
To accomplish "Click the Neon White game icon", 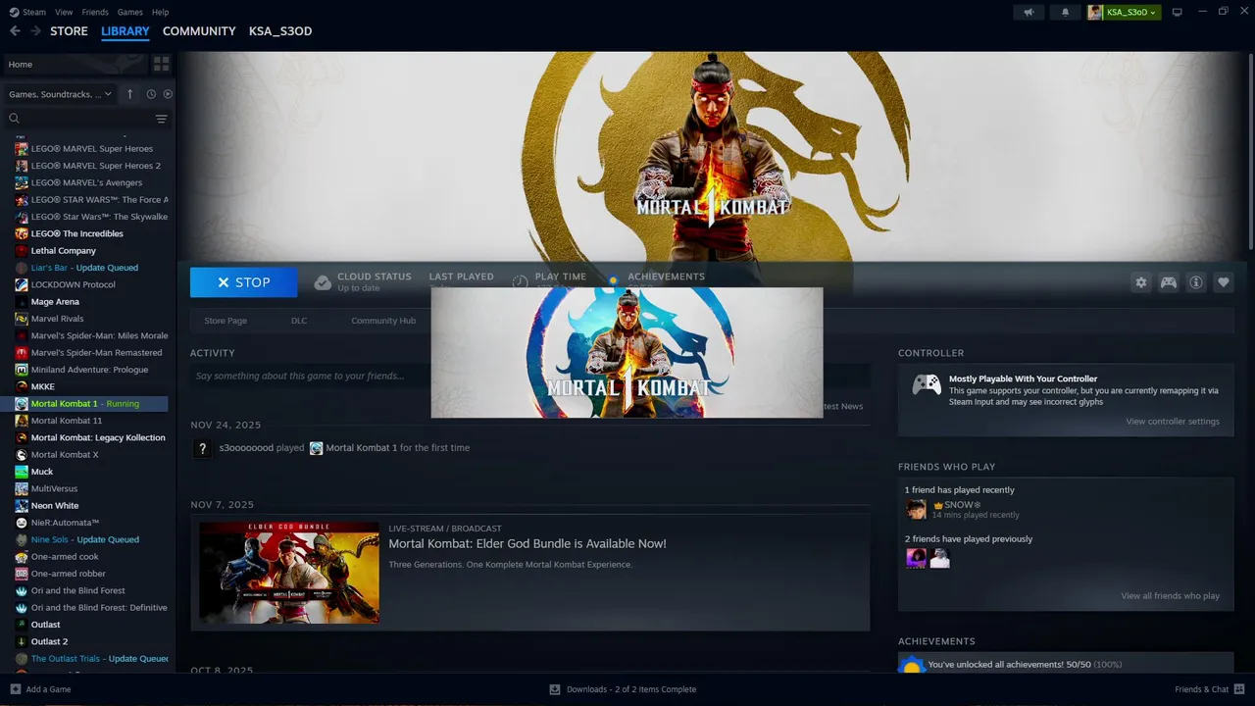I will pyautogui.click(x=22, y=506).
